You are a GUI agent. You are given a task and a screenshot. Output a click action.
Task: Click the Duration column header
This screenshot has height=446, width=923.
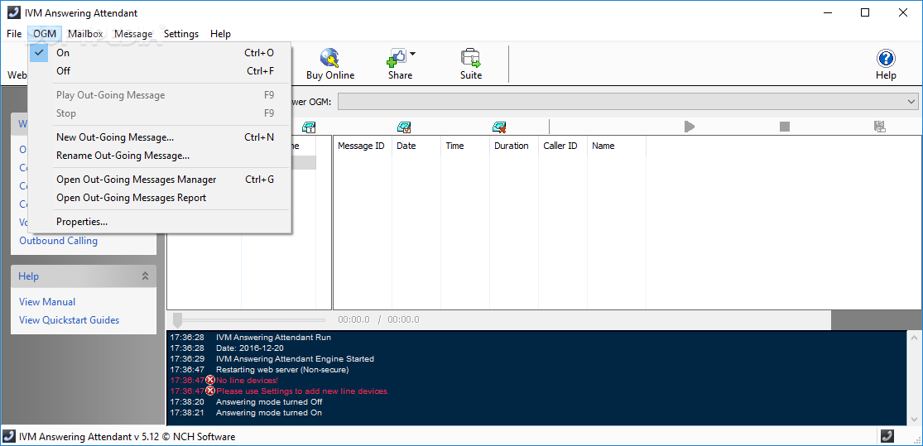pos(514,146)
